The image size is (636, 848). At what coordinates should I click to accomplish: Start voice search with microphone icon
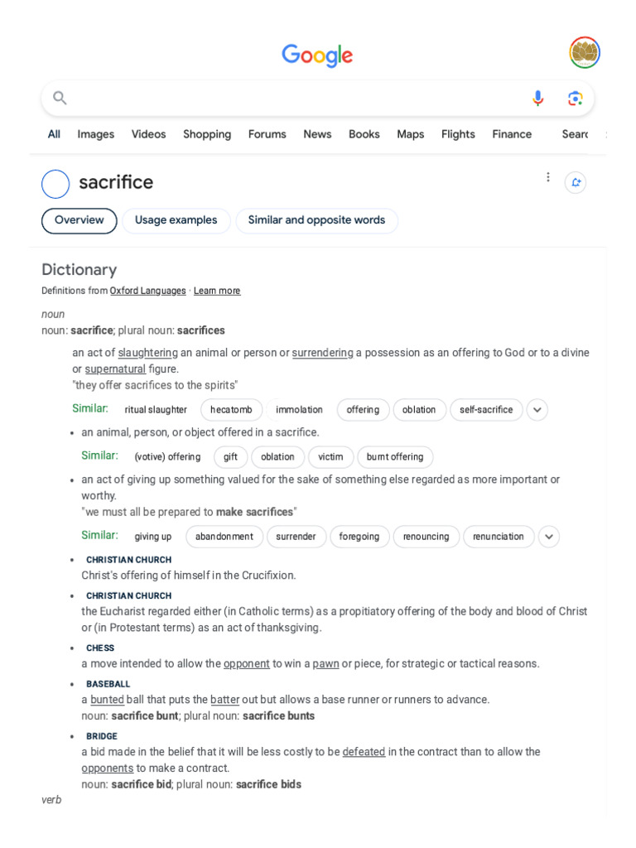[537, 99]
